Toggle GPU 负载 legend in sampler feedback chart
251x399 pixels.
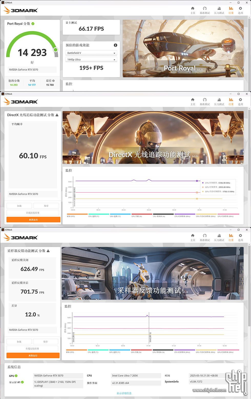141,351
